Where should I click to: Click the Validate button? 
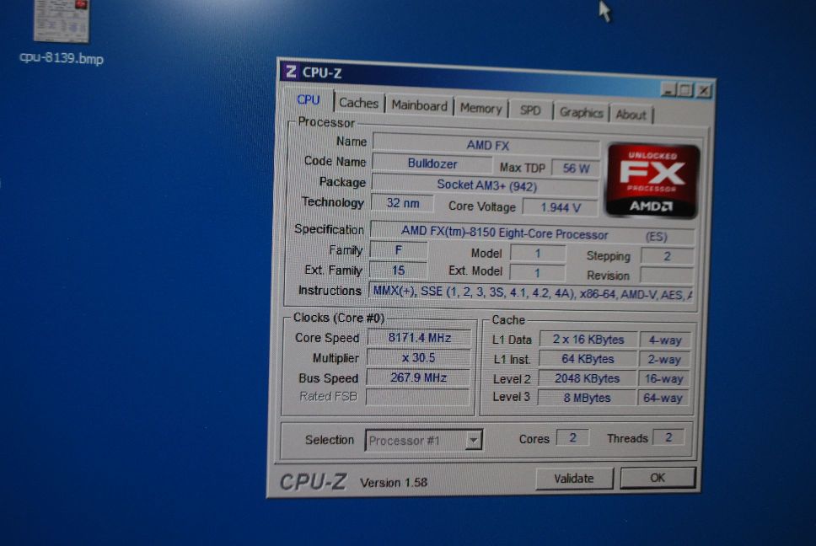click(x=574, y=479)
